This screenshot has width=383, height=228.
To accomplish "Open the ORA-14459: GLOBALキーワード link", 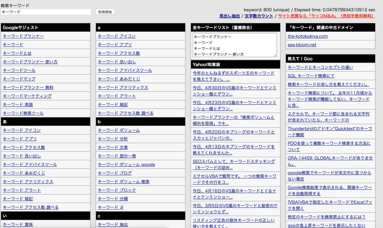I will pyautogui.click(x=330, y=161).
